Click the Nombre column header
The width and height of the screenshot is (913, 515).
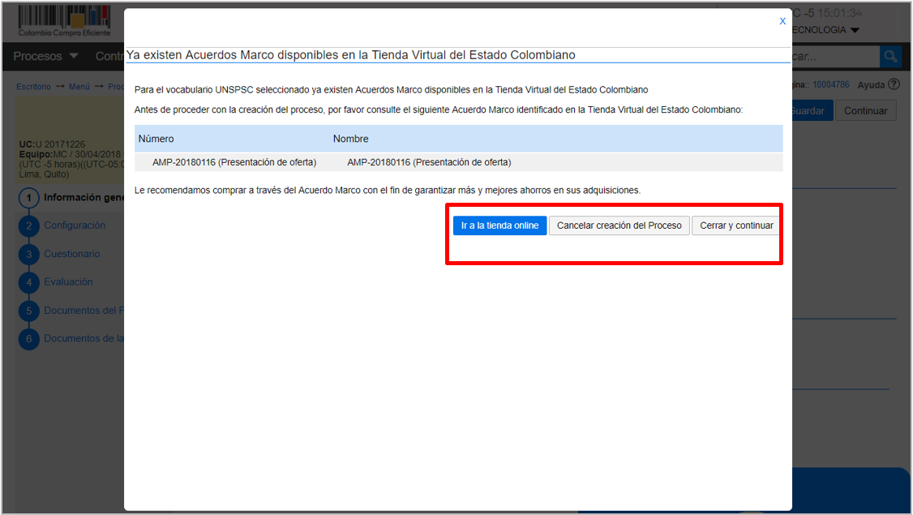click(x=350, y=139)
